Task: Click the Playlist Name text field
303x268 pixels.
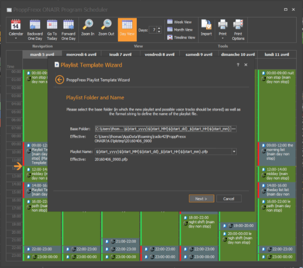Action: point(163,151)
